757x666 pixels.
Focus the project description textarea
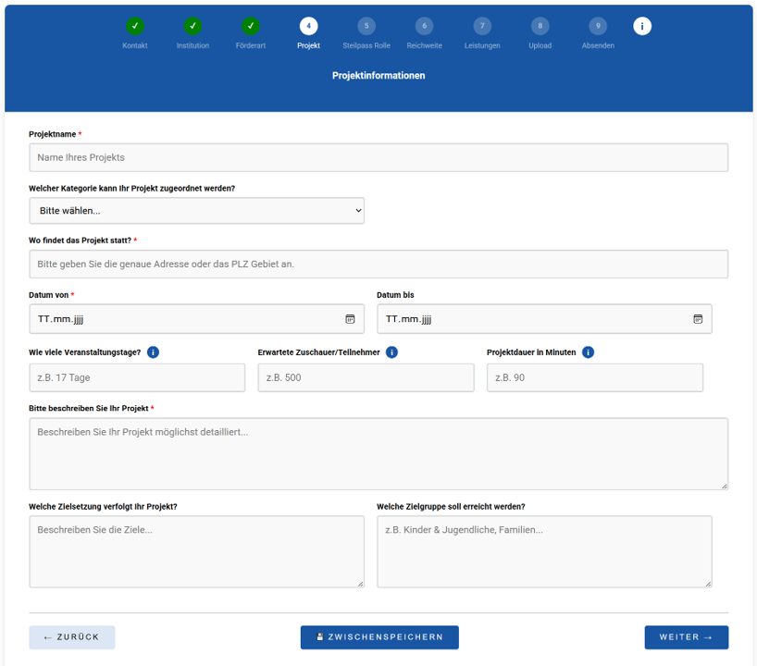pyautogui.click(x=378, y=454)
